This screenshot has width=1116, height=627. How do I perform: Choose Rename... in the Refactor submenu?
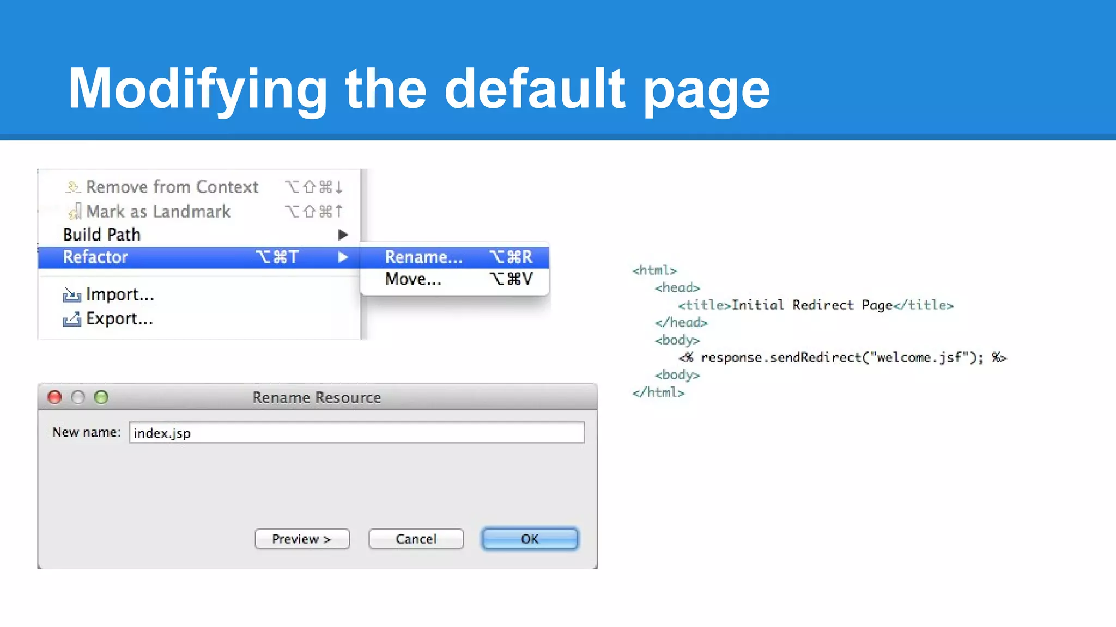click(454, 257)
